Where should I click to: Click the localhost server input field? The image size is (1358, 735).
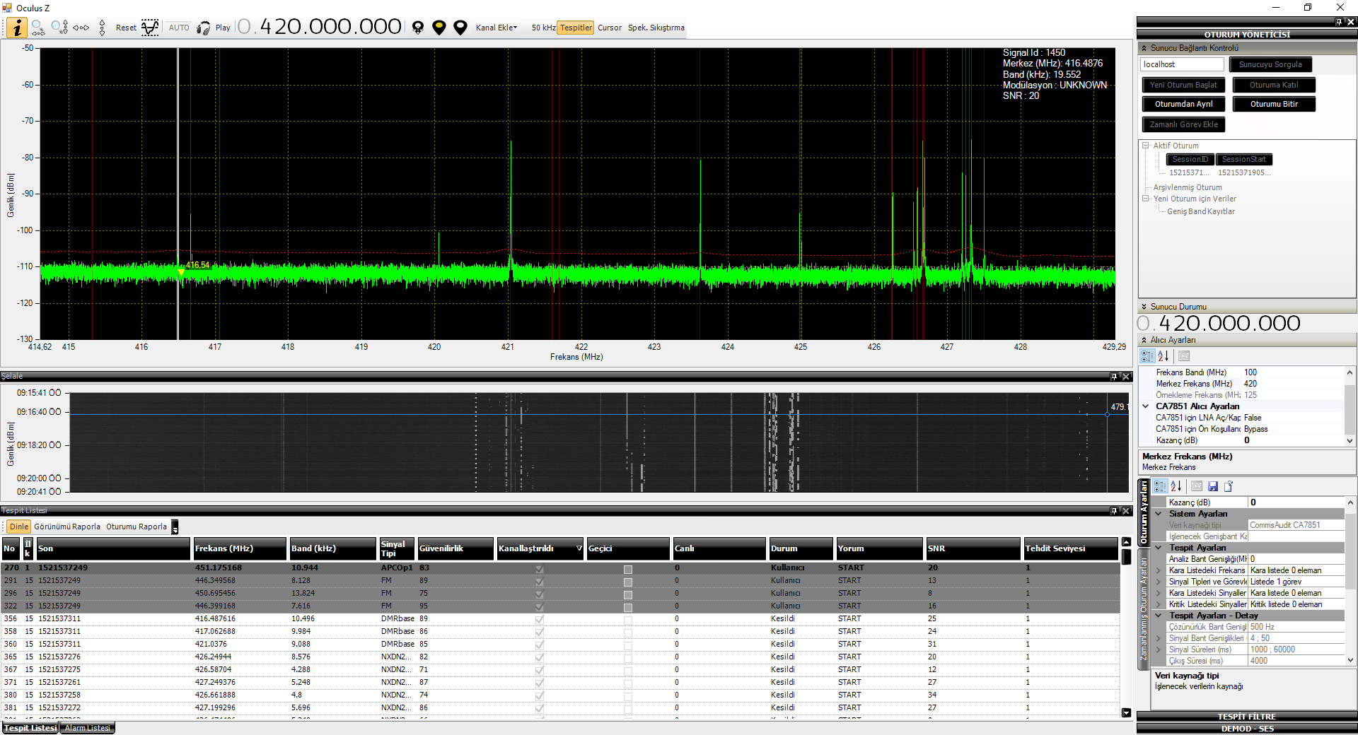point(1182,64)
